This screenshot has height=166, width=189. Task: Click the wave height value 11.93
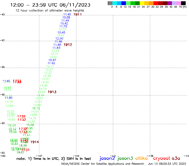coord(56,48)
